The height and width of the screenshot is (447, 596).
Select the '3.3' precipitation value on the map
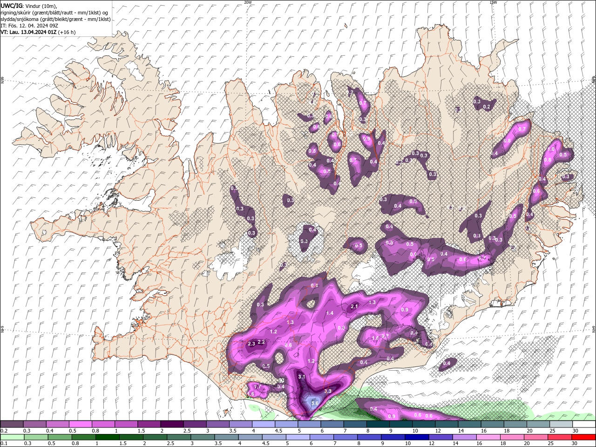[x=327, y=391]
